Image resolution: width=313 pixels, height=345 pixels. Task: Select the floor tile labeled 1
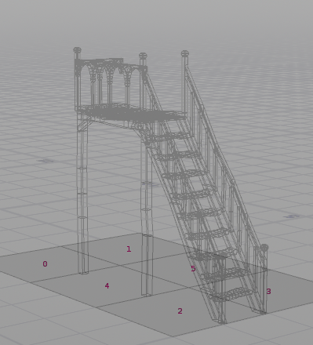click(129, 249)
